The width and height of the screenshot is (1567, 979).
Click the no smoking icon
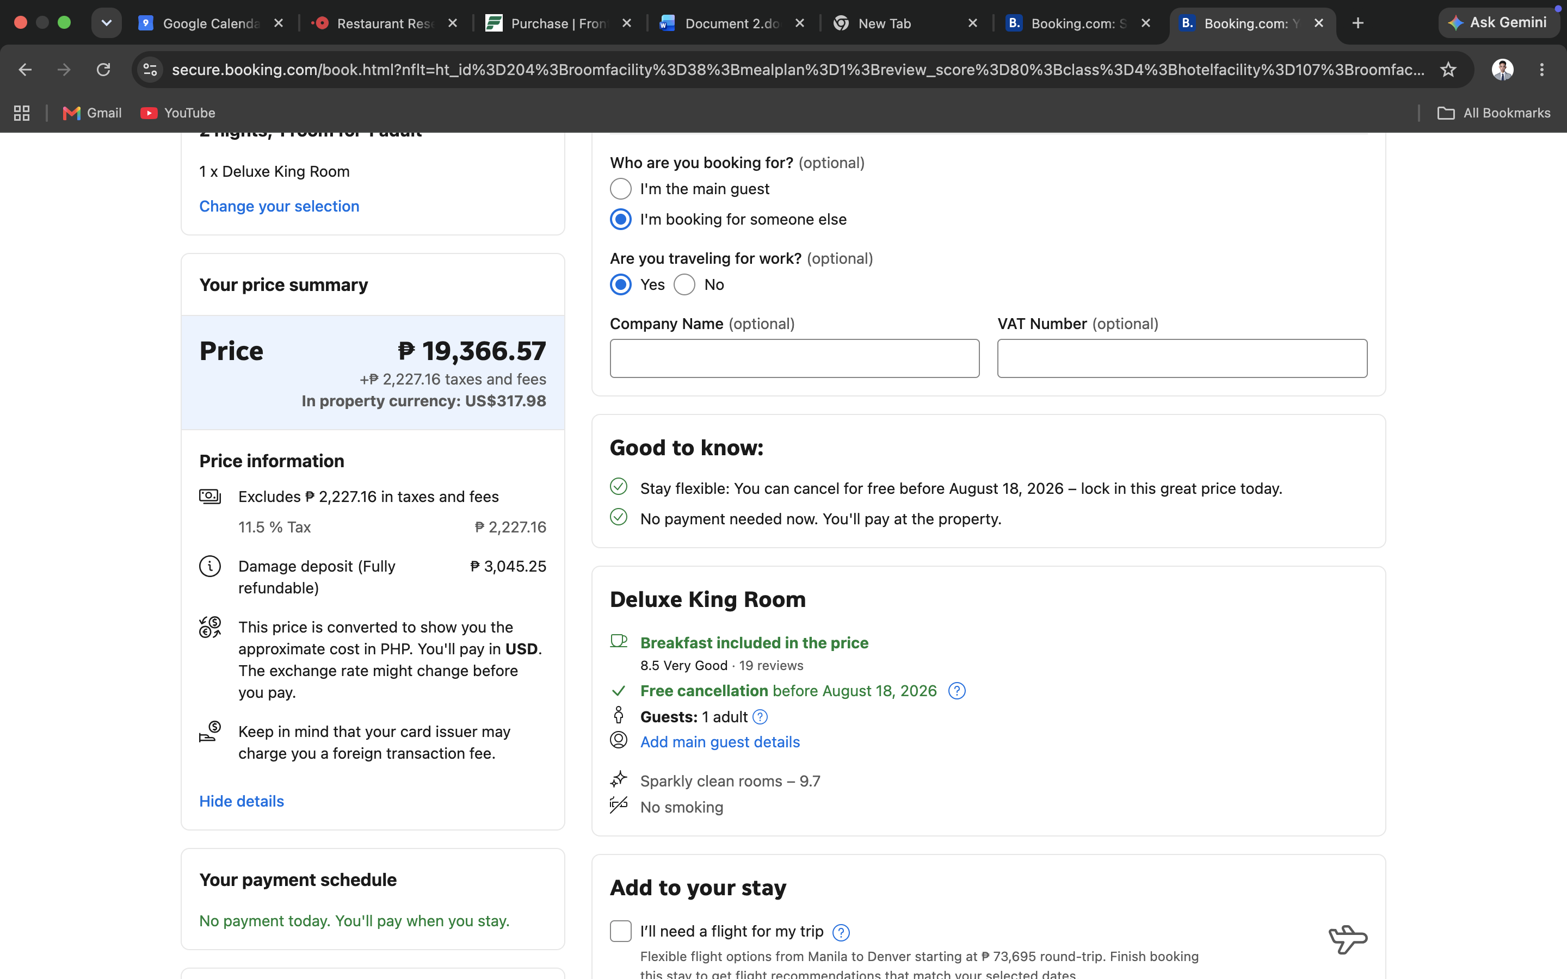pos(619,805)
